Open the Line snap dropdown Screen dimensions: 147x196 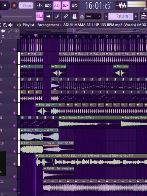pyautogui.click(x=93, y=16)
